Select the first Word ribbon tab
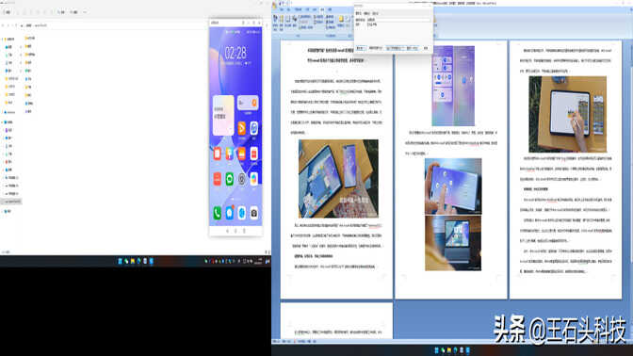633x356 pixels. pos(283,9)
